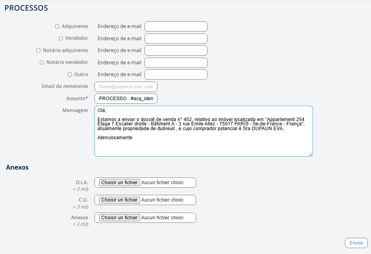The width and height of the screenshot is (371, 254).
Task: Click inside the Mensagem text area
Action: pos(203,146)
